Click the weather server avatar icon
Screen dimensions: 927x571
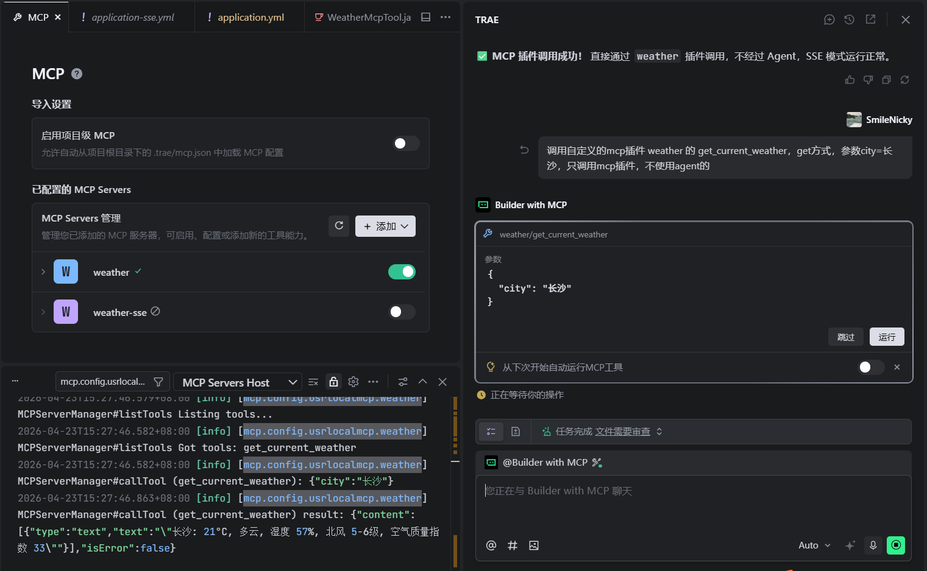66,271
